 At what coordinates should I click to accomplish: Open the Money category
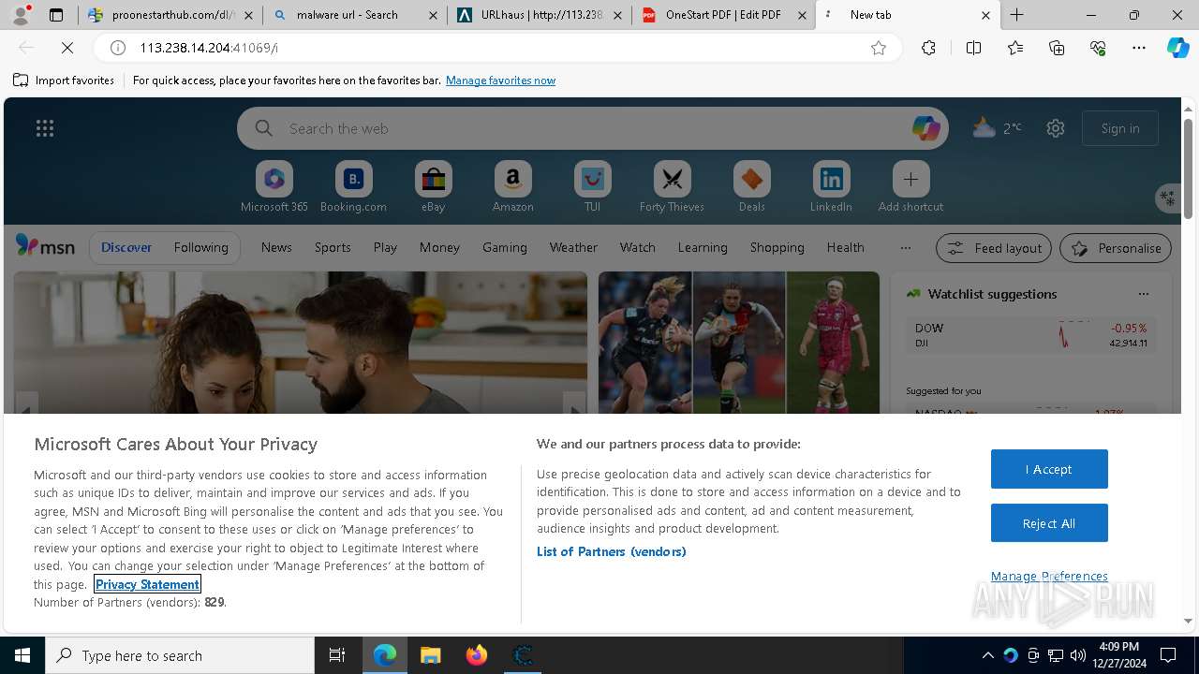[439, 247]
